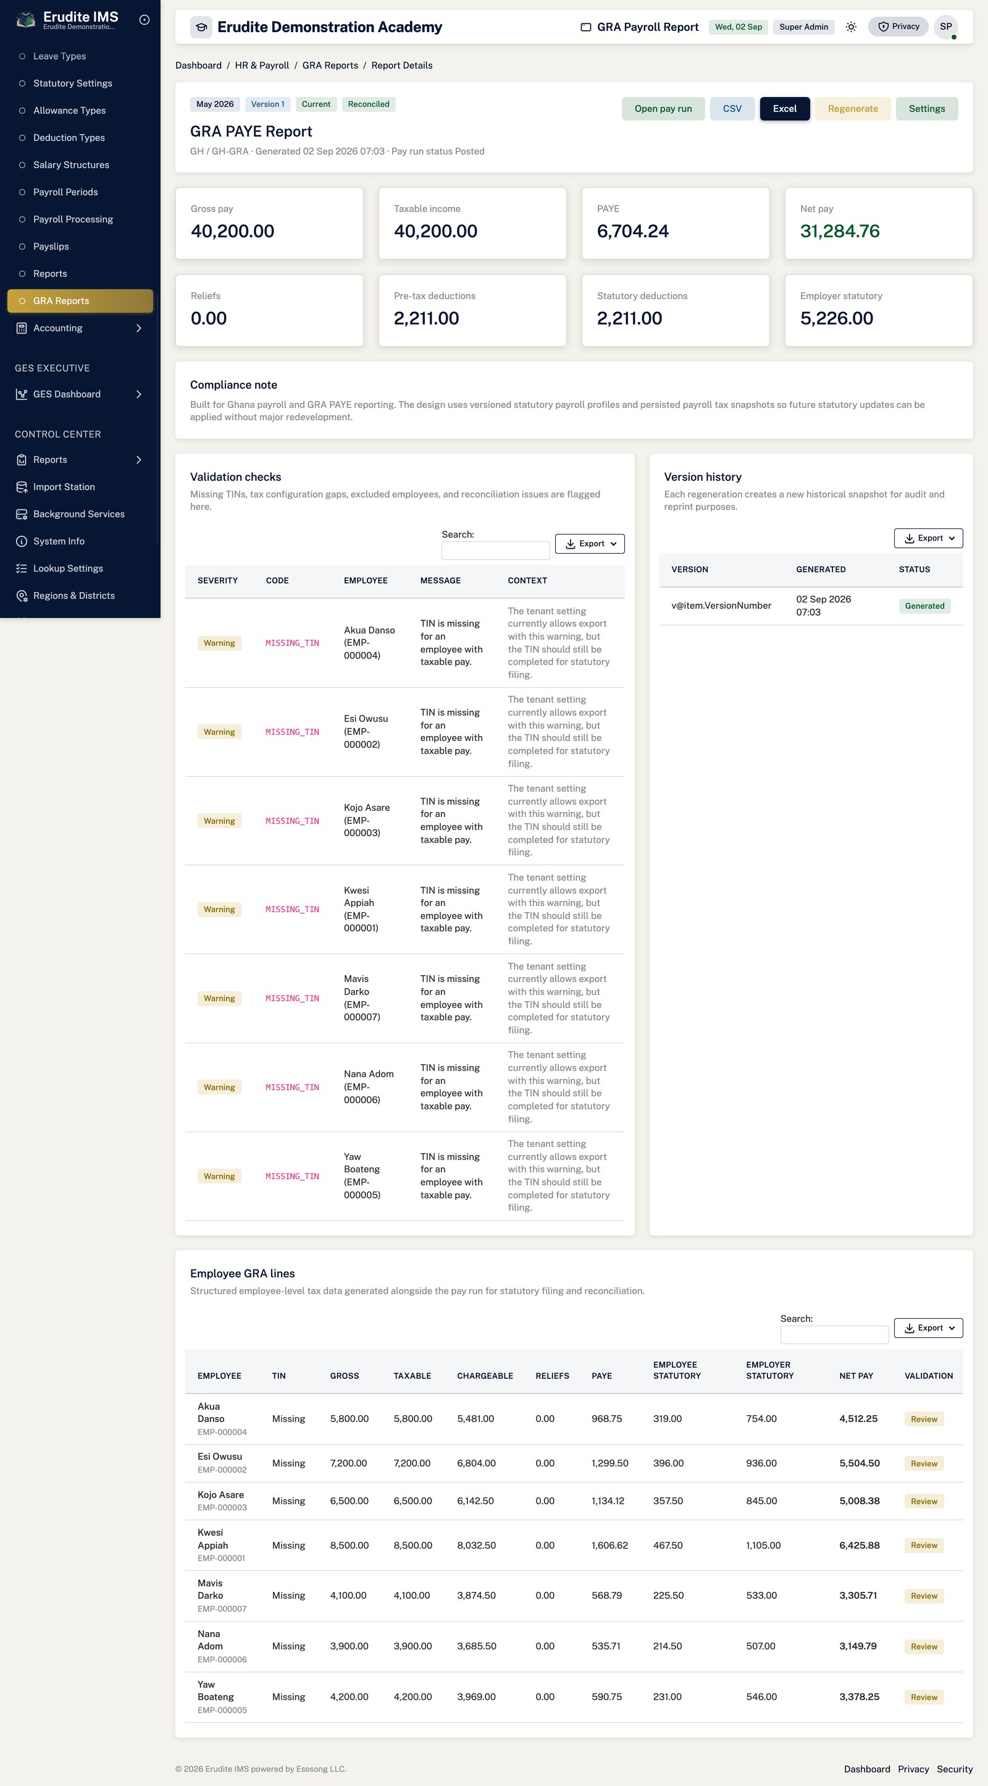Viewport: 988px width, 1786px height.
Task: Click the sidebar collapse circle icon
Action: coord(144,20)
